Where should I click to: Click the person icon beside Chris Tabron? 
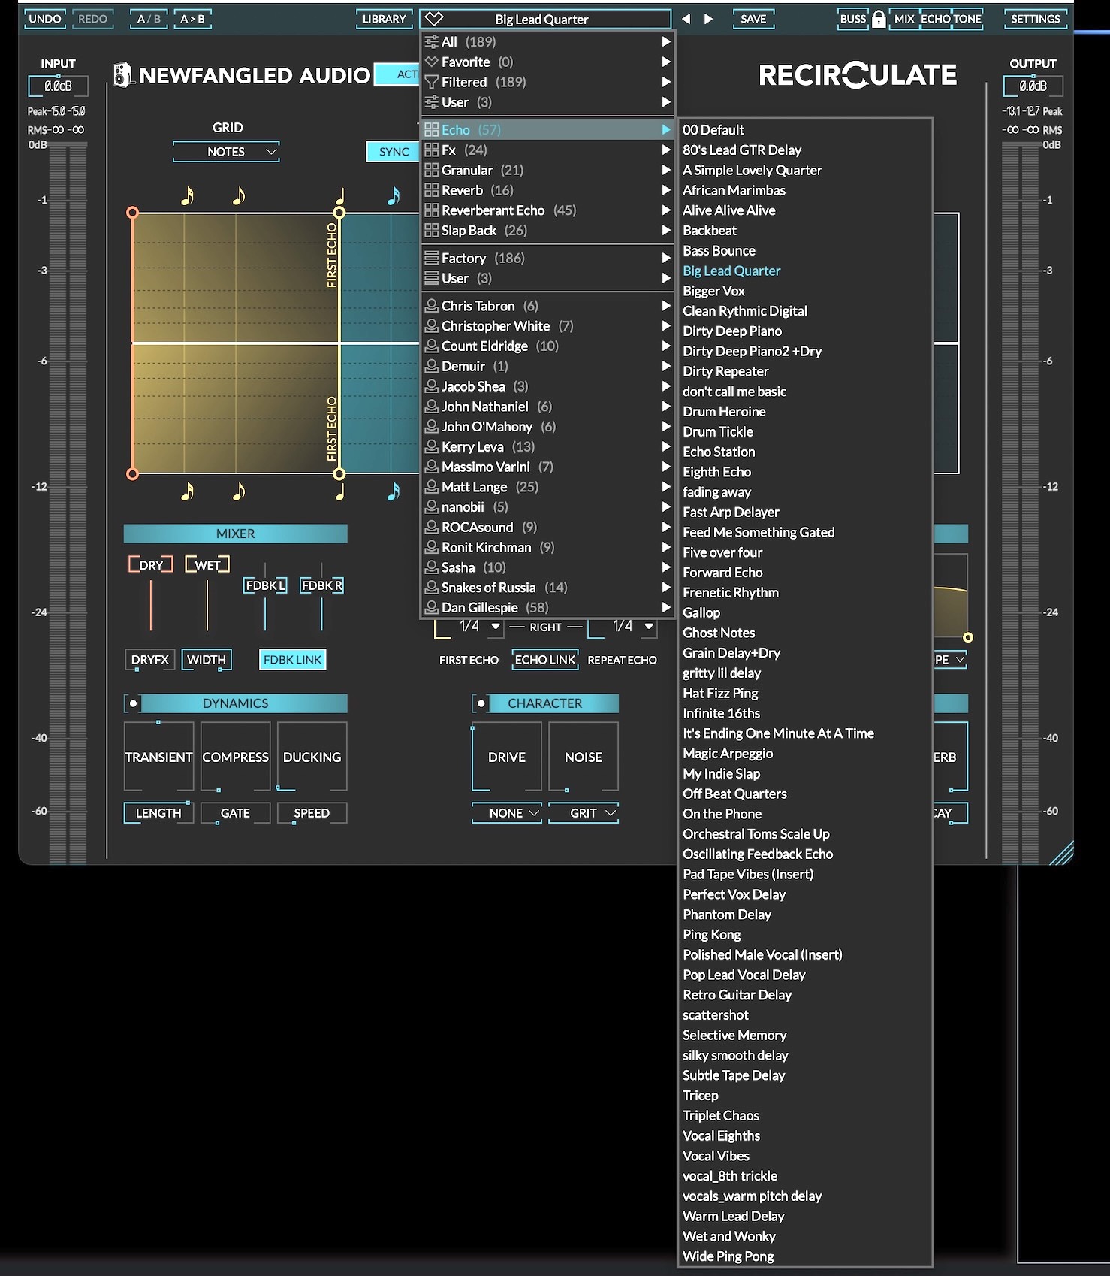point(432,306)
